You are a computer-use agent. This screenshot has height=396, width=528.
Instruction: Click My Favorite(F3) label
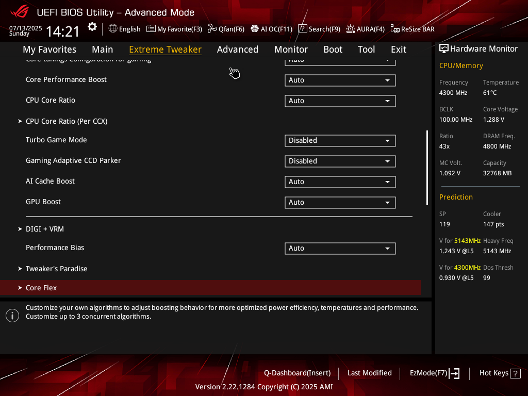click(x=179, y=29)
